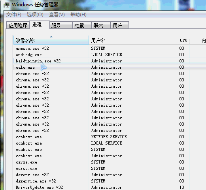The image size is (206, 190).
Task: Select the devenv.exe *32 process
Action: [110, 175]
